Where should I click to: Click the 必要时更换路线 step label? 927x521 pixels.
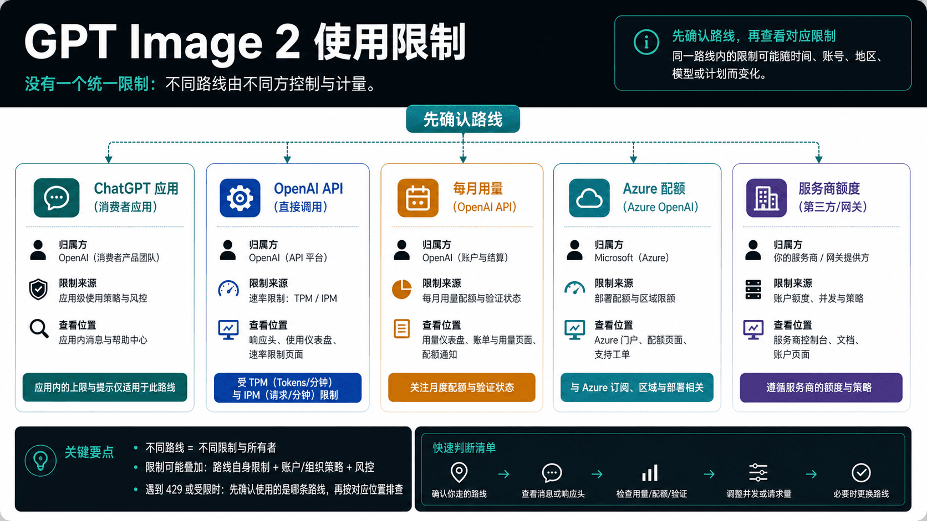click(861, 493)
